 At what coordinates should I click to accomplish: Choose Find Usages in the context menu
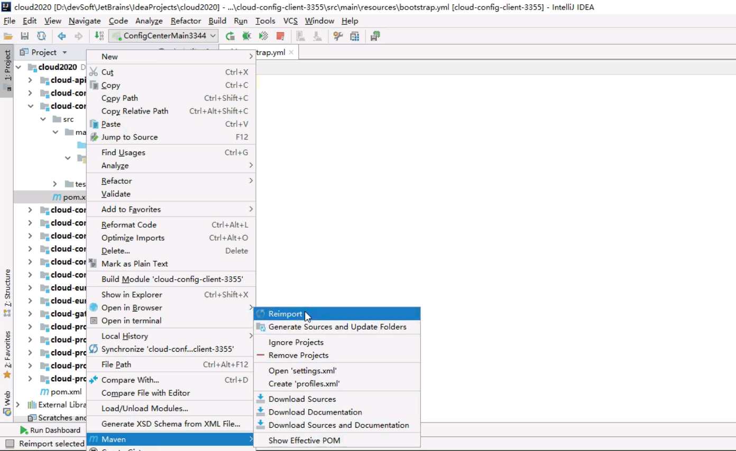pyautogui.click(x=171, y=153)
